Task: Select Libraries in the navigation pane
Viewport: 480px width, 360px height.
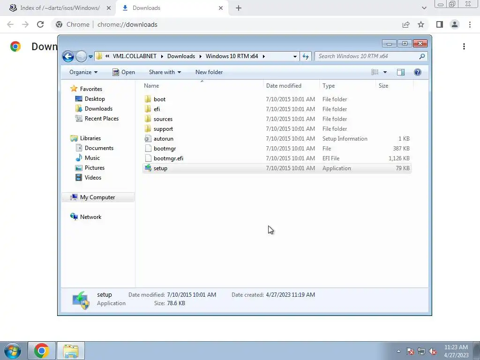Action: 90,138
